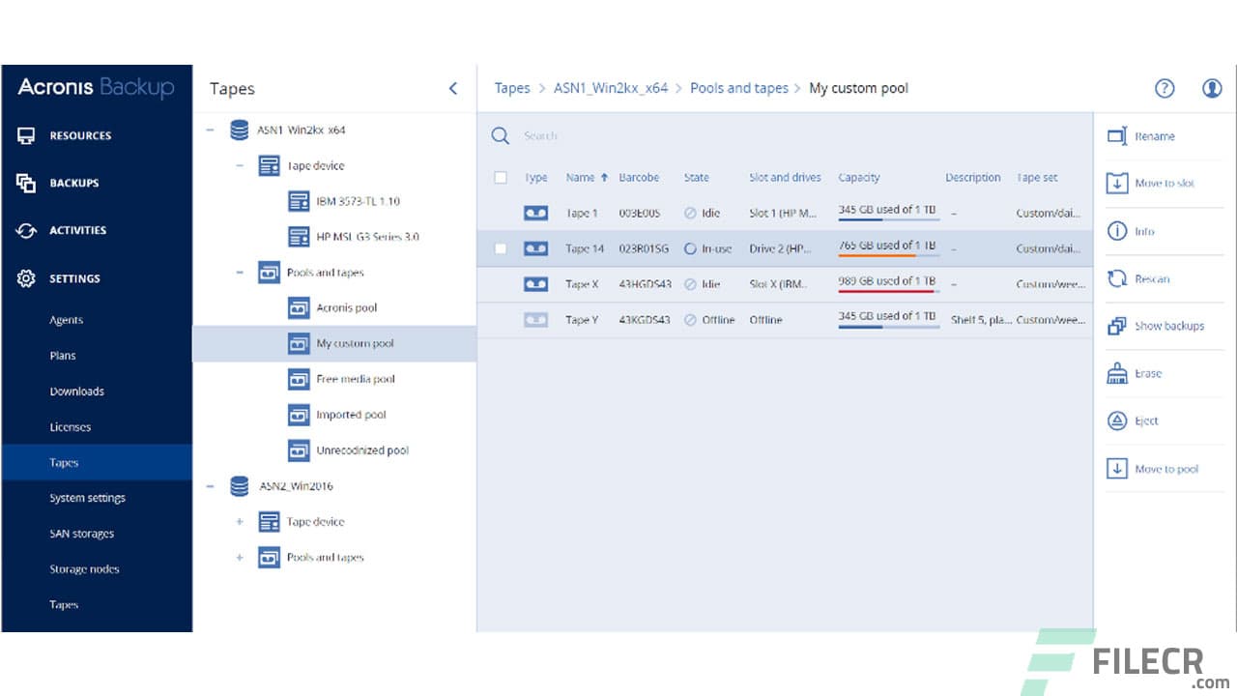The height and width of the screenshot is (696, 1237).
Task: Open the Help question mark icon
Action: click(1165, 88)
